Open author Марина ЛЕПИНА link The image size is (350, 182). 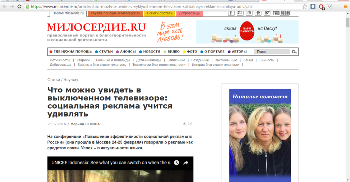85,124
